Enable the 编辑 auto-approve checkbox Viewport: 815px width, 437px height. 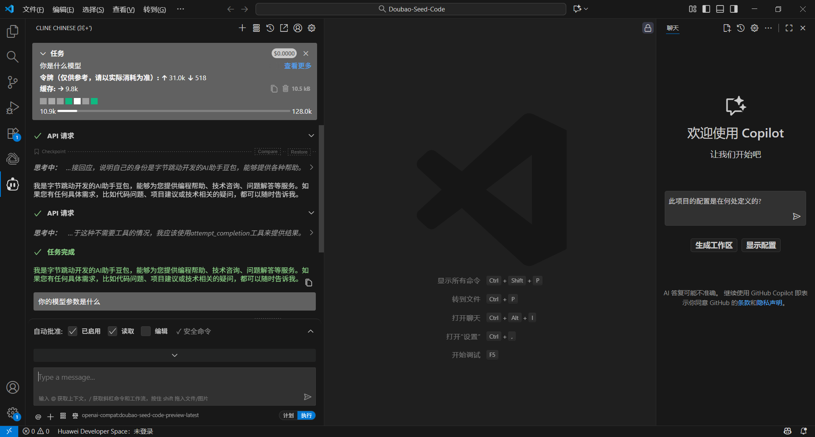point(146,331)
